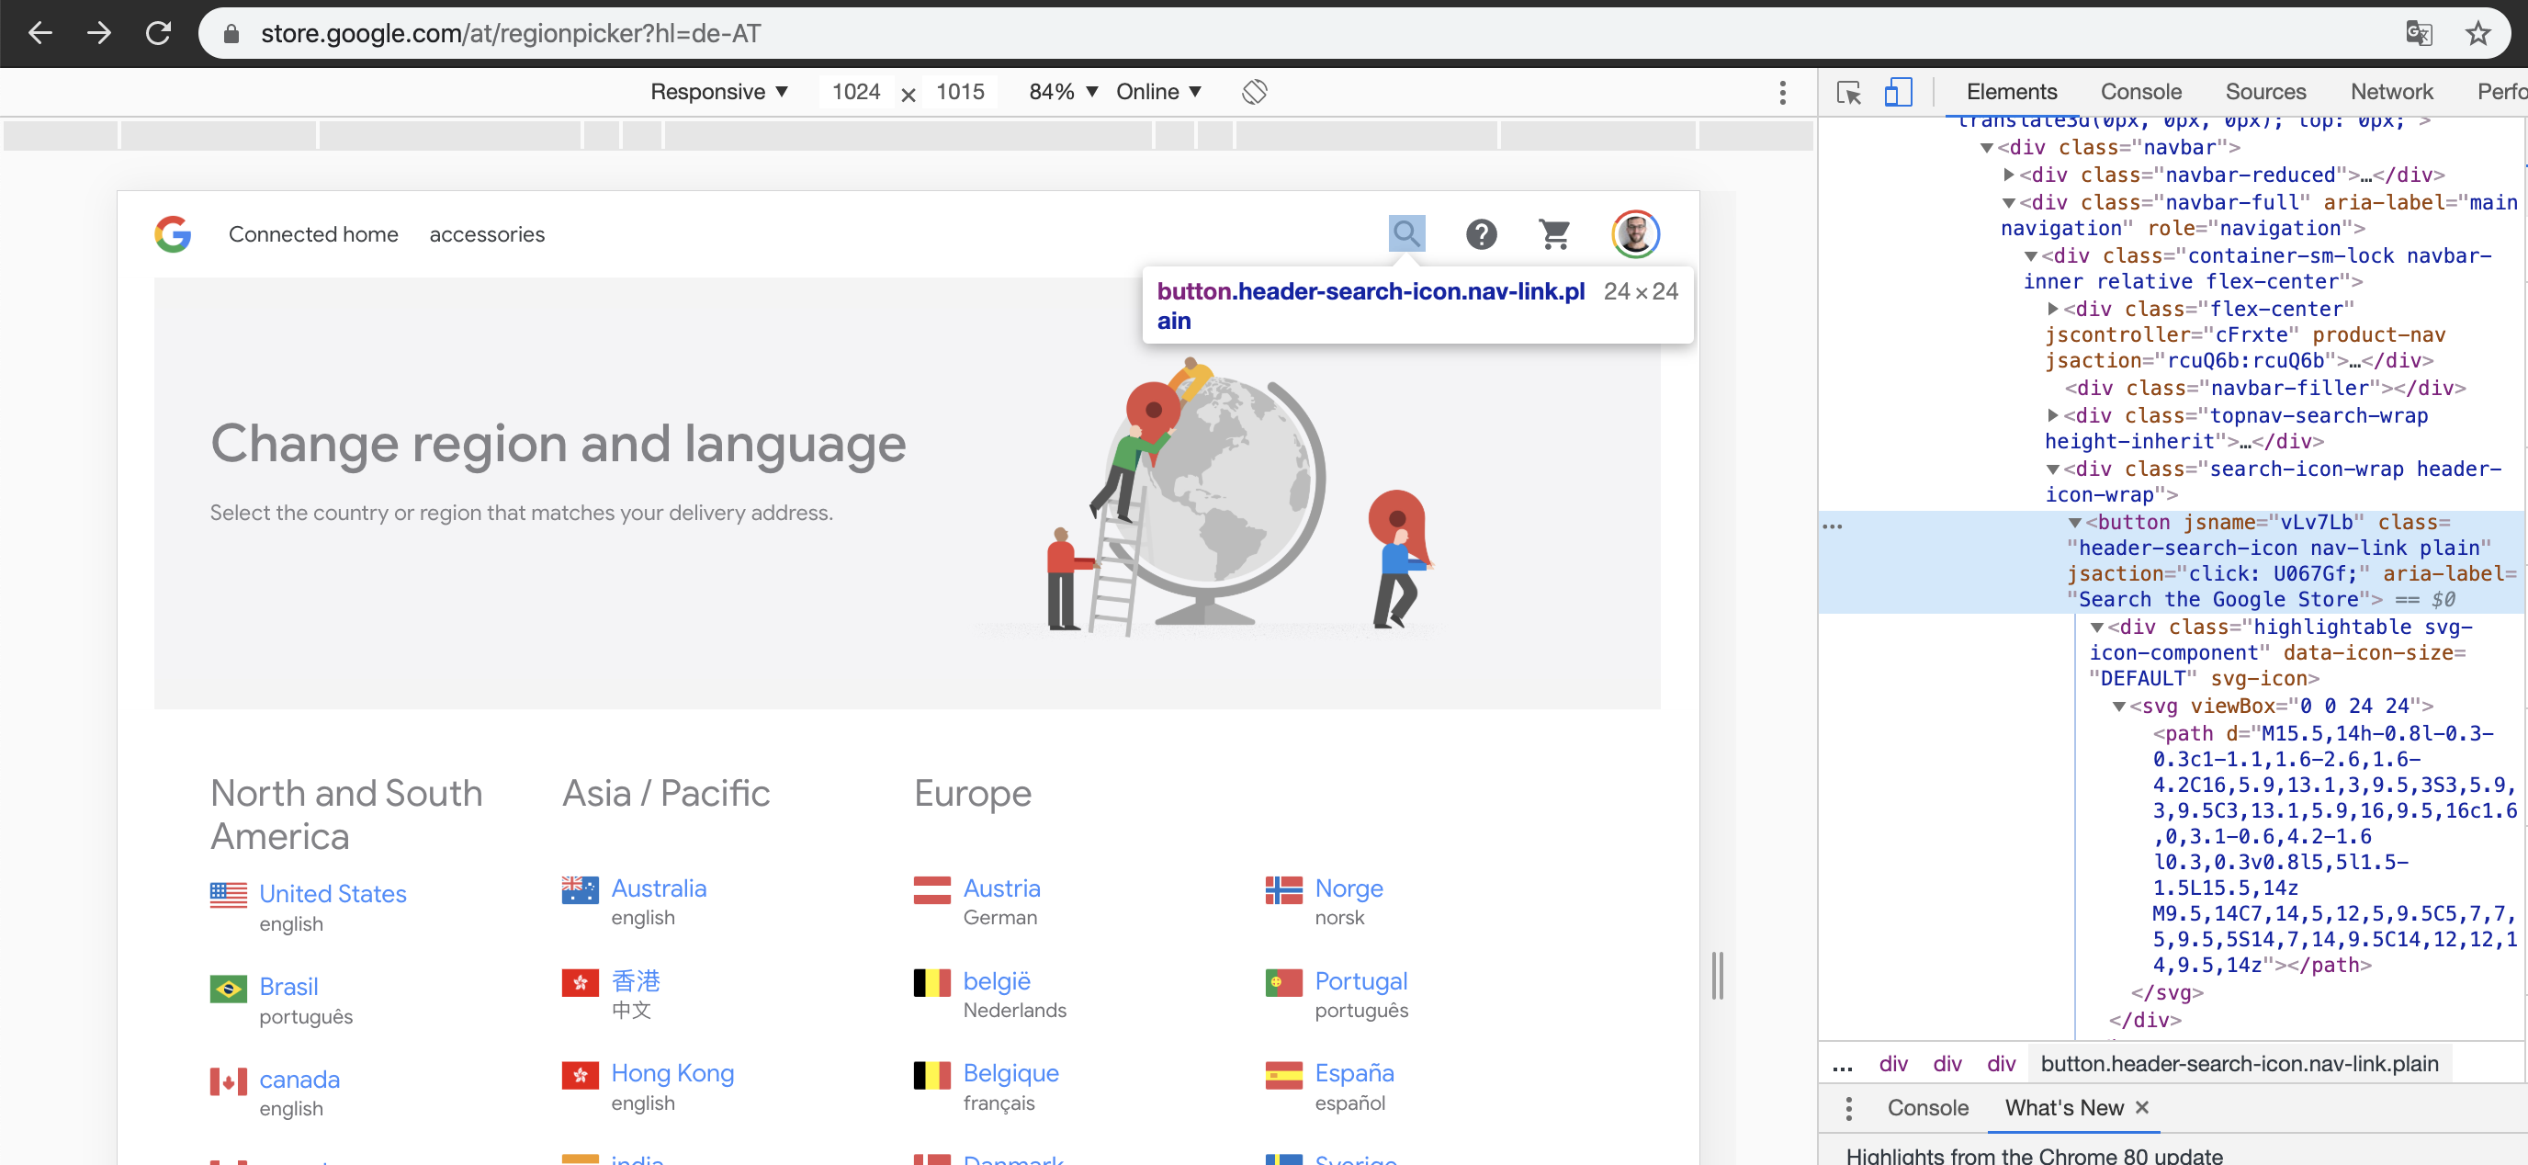Open the Responsive device dropdown

(718, 92)
